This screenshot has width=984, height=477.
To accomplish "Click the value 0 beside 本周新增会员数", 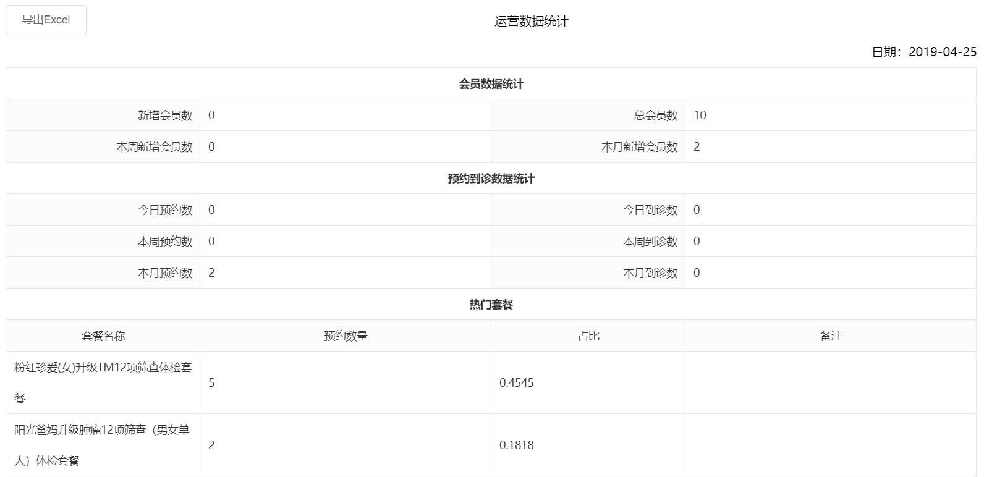I will (x=211, y=147).
